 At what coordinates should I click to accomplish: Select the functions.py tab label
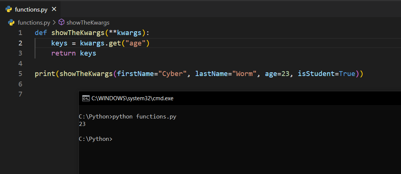31,9
